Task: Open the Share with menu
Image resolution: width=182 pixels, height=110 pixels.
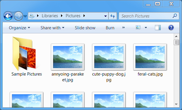Action: [52, 28]
